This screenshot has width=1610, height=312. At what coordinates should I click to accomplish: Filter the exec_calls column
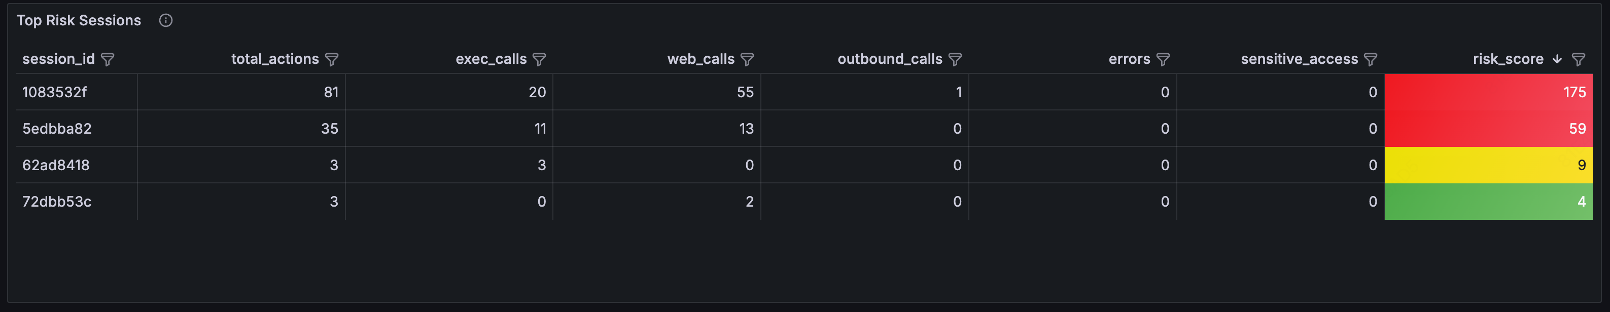pyautogui.click(x=539, y=59)
